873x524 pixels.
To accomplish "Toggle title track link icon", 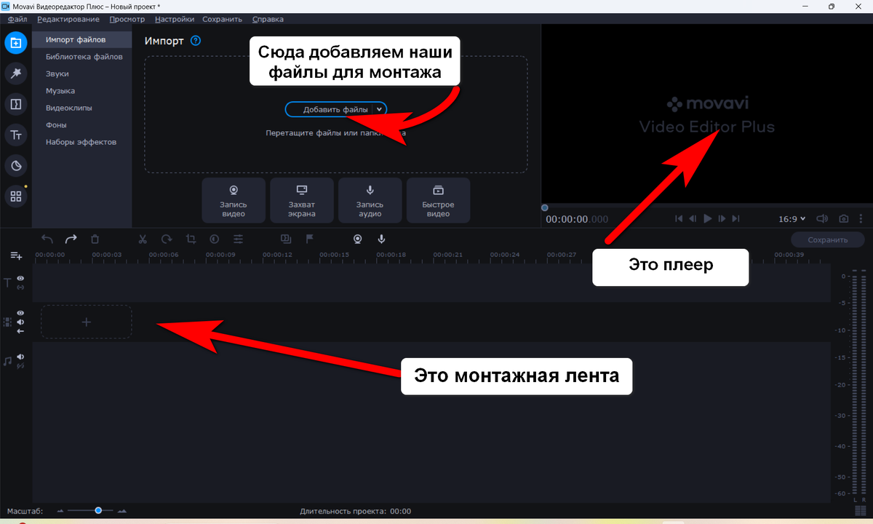I will [21, 287].
